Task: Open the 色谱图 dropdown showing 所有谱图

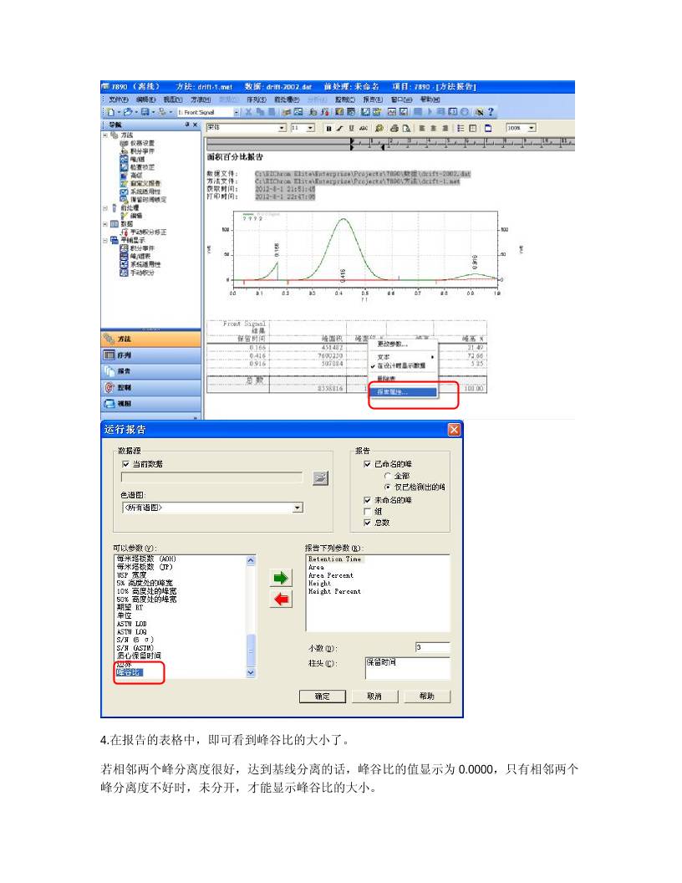Action: coord(298,508)
